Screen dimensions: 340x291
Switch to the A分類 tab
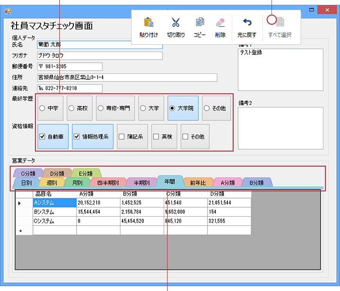point(228,183)
